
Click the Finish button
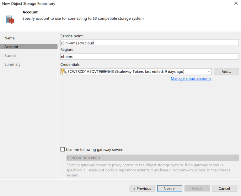[x=197, y=188]
